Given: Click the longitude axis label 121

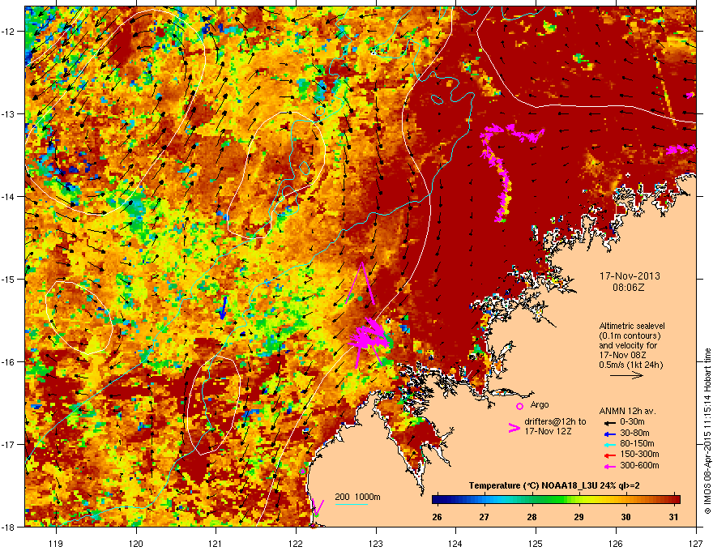Looking at the screenshot, I should [216, 543].
